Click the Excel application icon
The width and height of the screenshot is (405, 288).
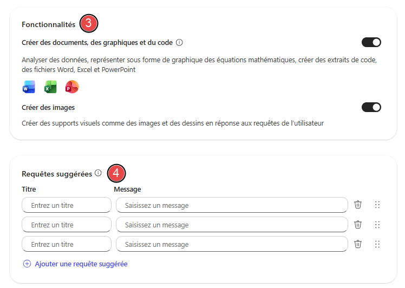[x=50, y=87]
